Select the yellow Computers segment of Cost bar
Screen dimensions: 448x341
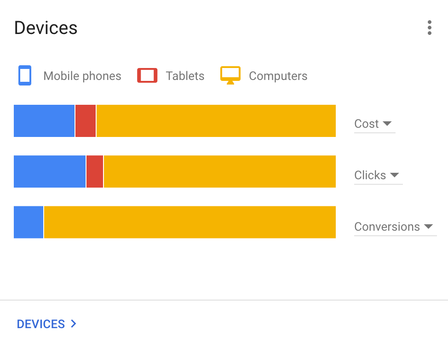(215, 121)
